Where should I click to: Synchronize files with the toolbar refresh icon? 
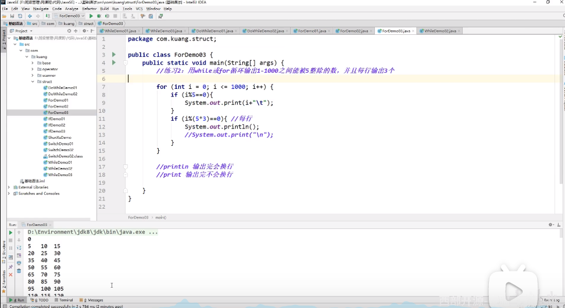tap(20, 16)
